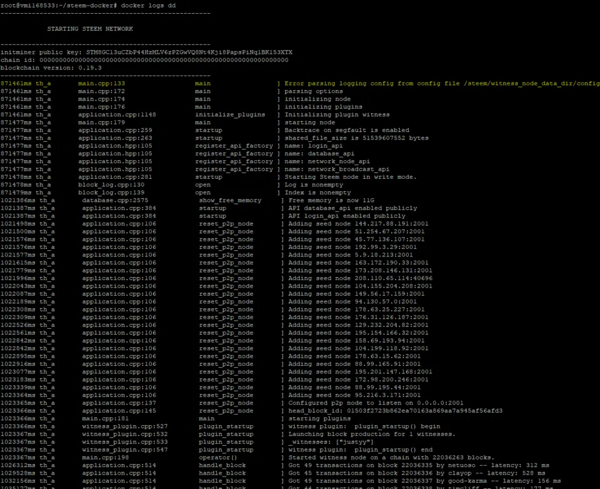Click 'Index is nonempty' message
The image size is (600, 489).
click(317, 193)
